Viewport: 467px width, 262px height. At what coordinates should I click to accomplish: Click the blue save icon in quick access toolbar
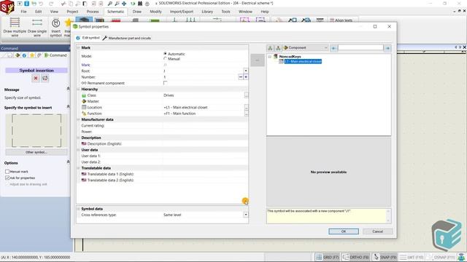[26, 4]
